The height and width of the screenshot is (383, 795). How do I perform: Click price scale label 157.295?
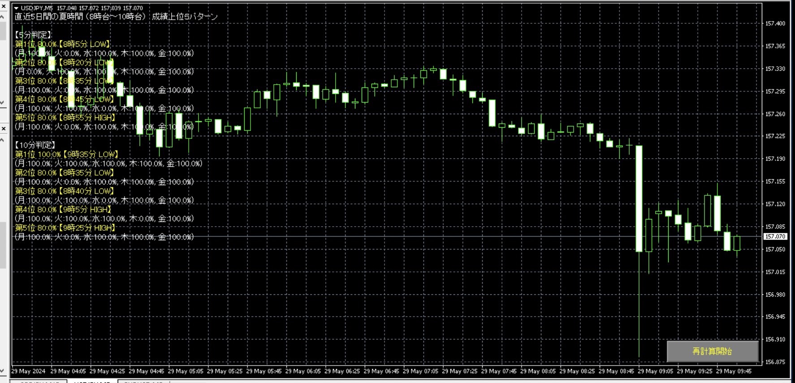775,91
